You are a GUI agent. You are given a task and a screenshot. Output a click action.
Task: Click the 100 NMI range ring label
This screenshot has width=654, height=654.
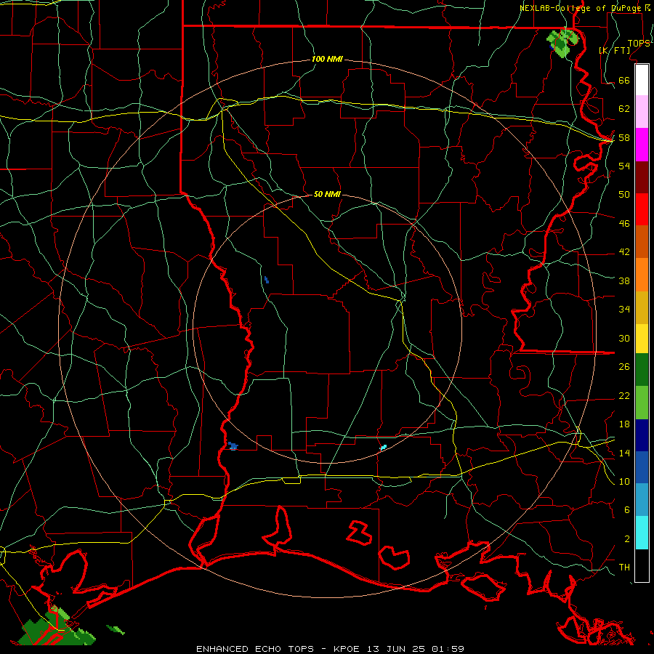[327, 60]
